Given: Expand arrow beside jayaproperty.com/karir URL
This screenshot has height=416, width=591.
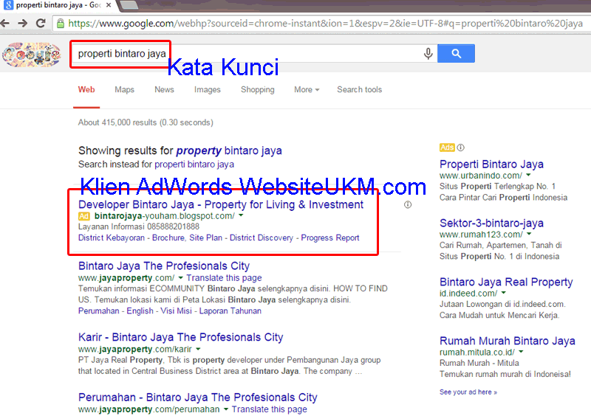Looking at the screenshot, I should tap(198, 349).
